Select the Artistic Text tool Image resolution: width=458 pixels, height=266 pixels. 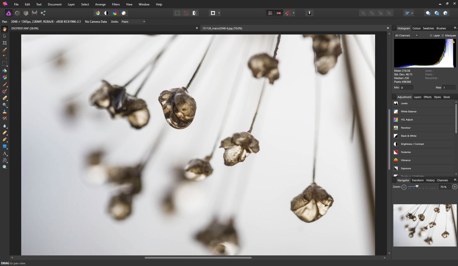click(5, 153)
